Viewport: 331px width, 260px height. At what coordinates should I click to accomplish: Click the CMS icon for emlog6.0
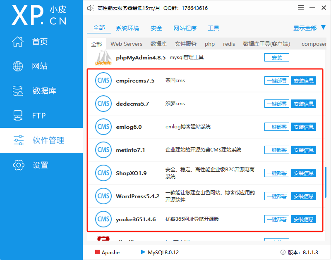103,127
